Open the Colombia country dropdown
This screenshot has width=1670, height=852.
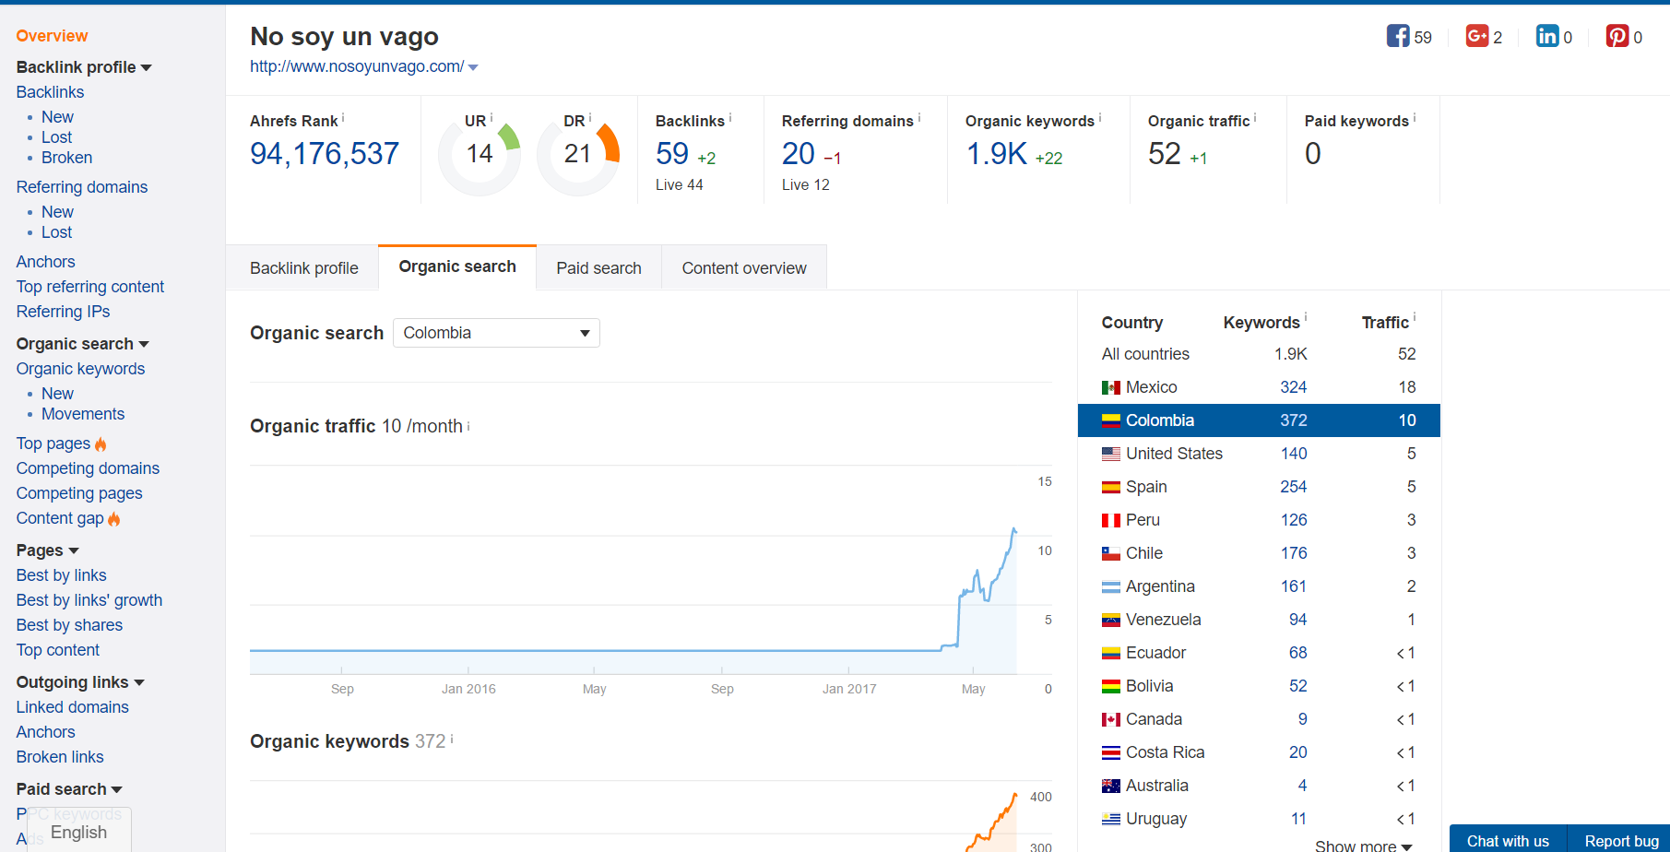[496, 333]
